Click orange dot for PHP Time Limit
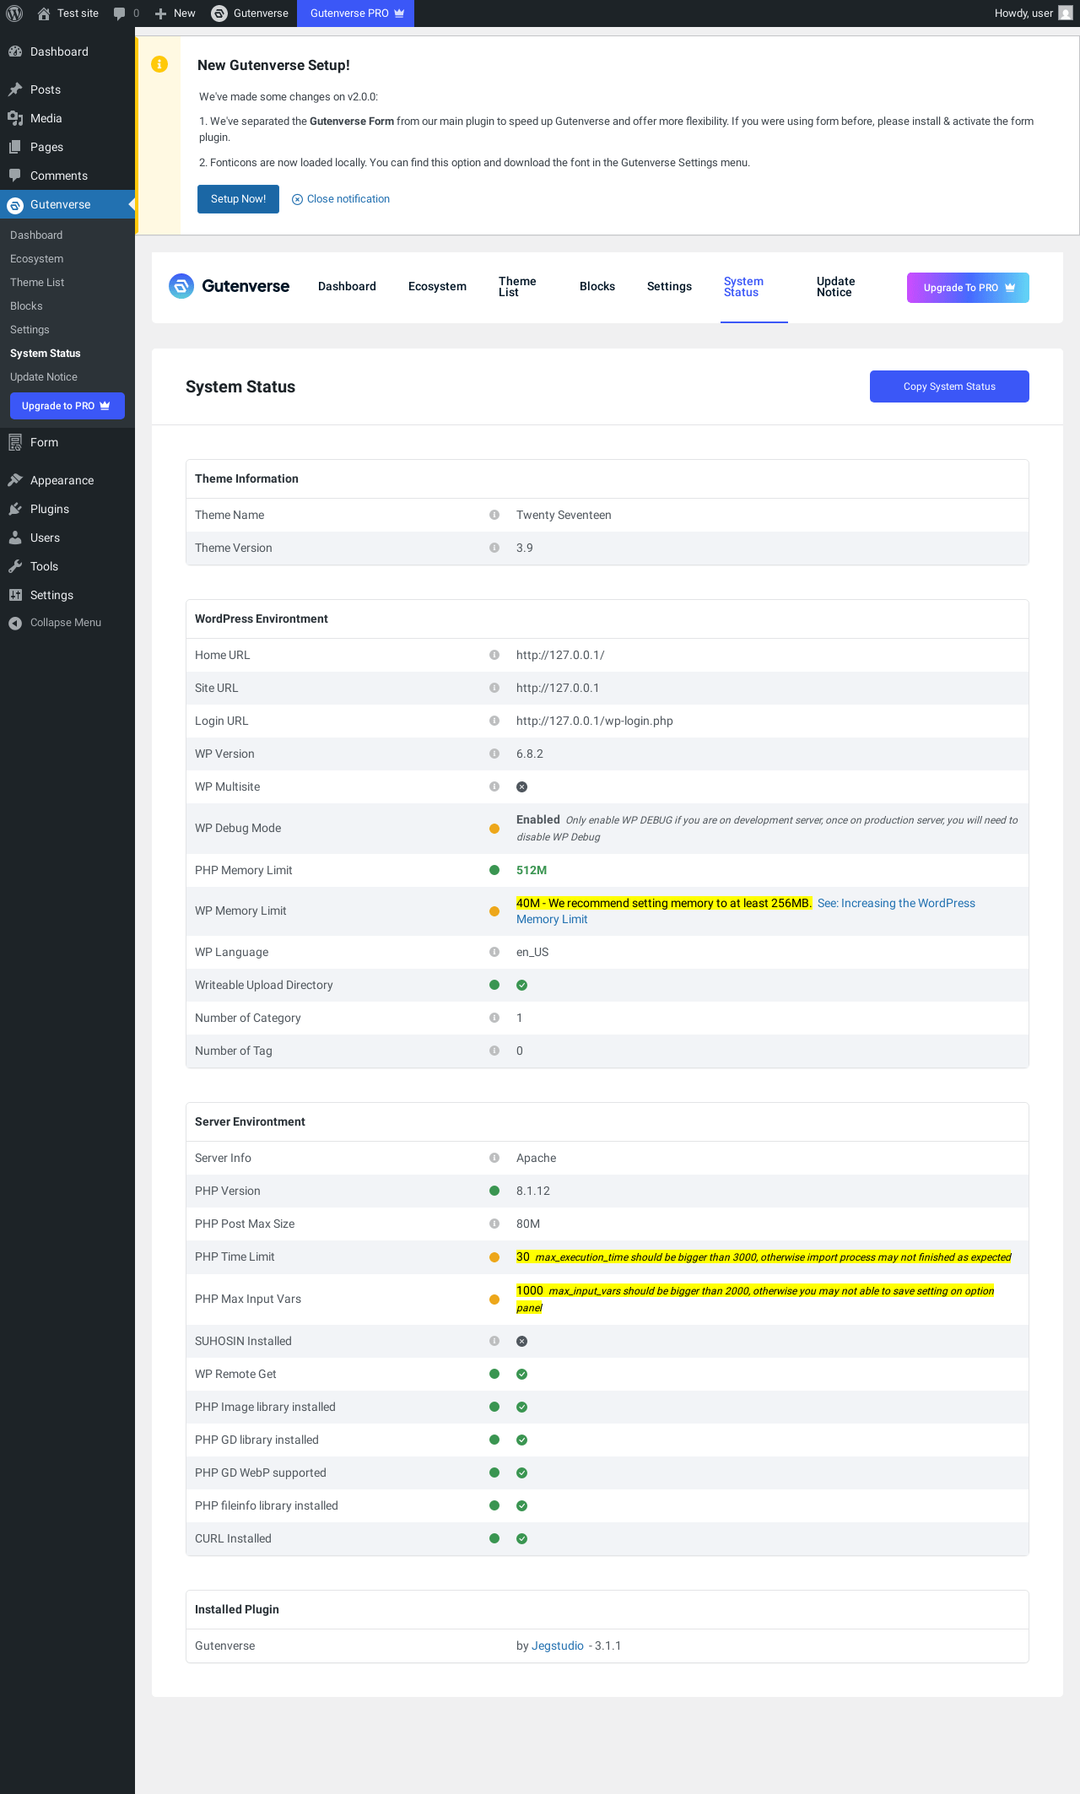 pyautogui.click(x=494, y=1257)
